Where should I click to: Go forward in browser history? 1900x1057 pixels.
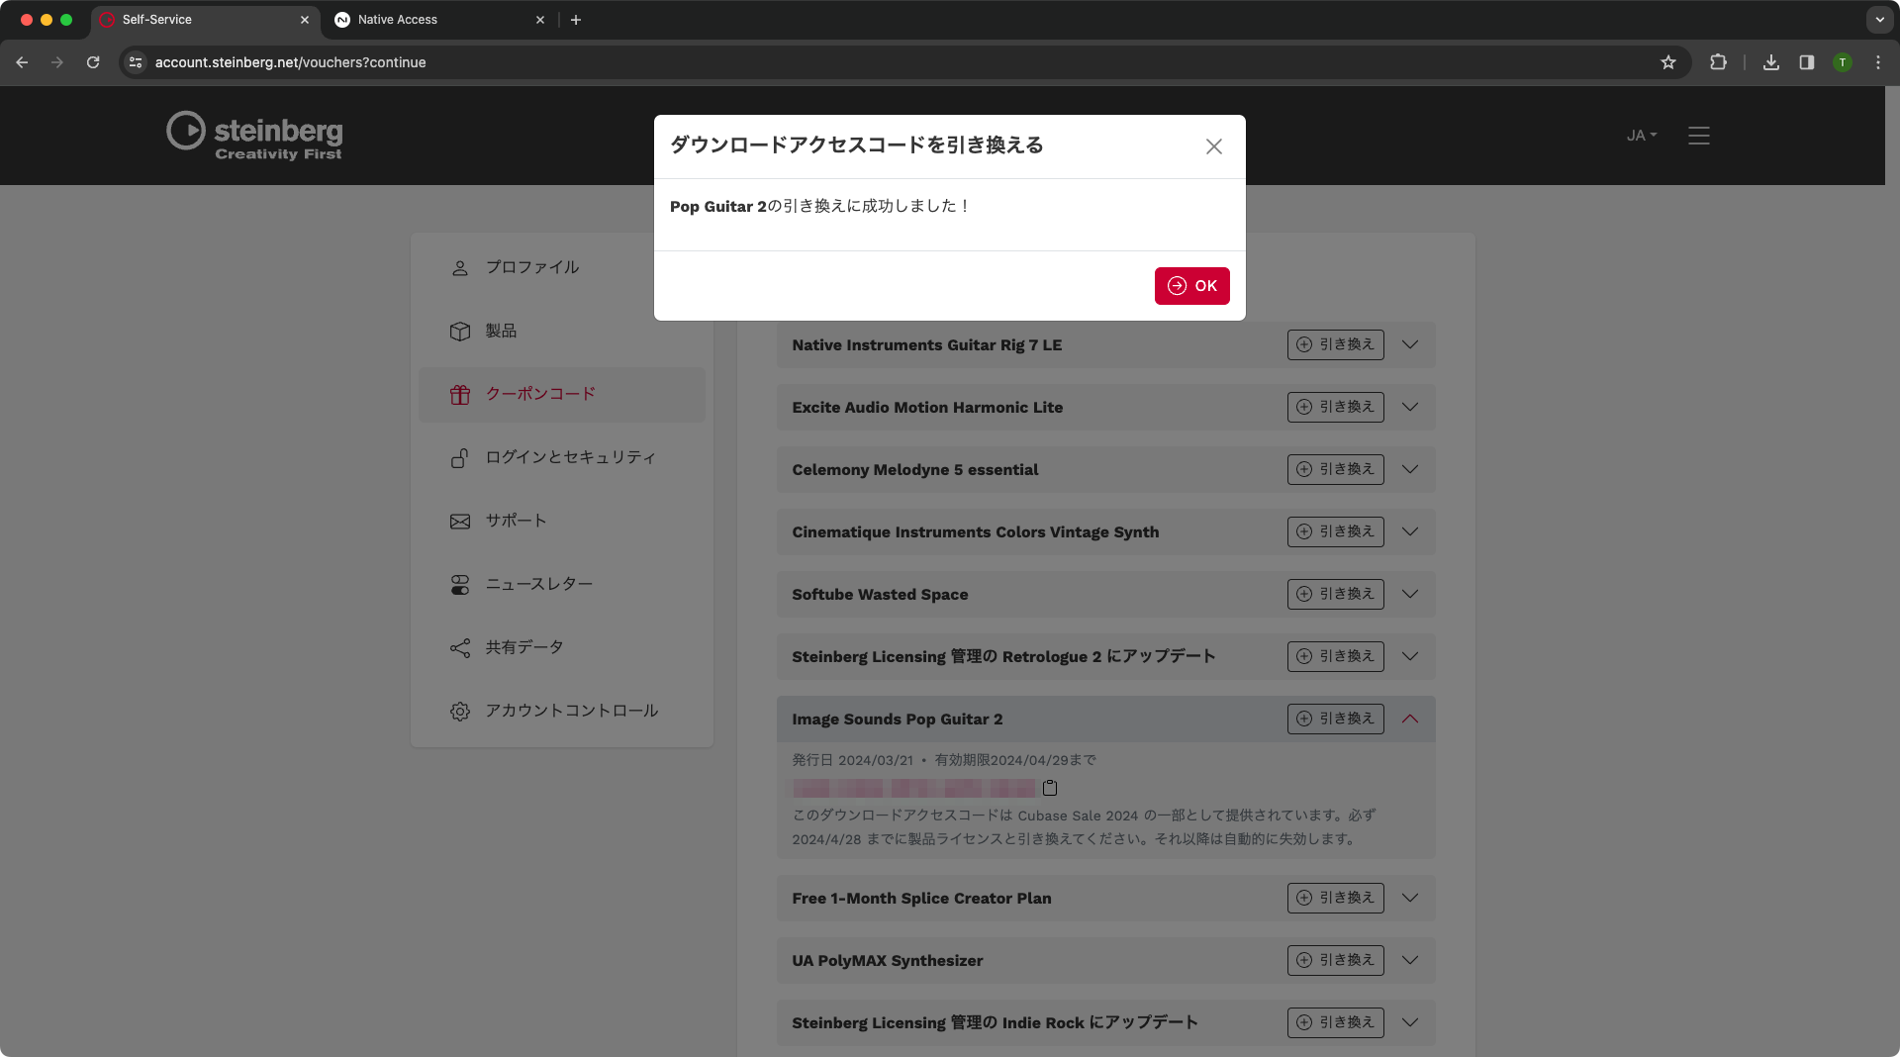click(57, 62)
